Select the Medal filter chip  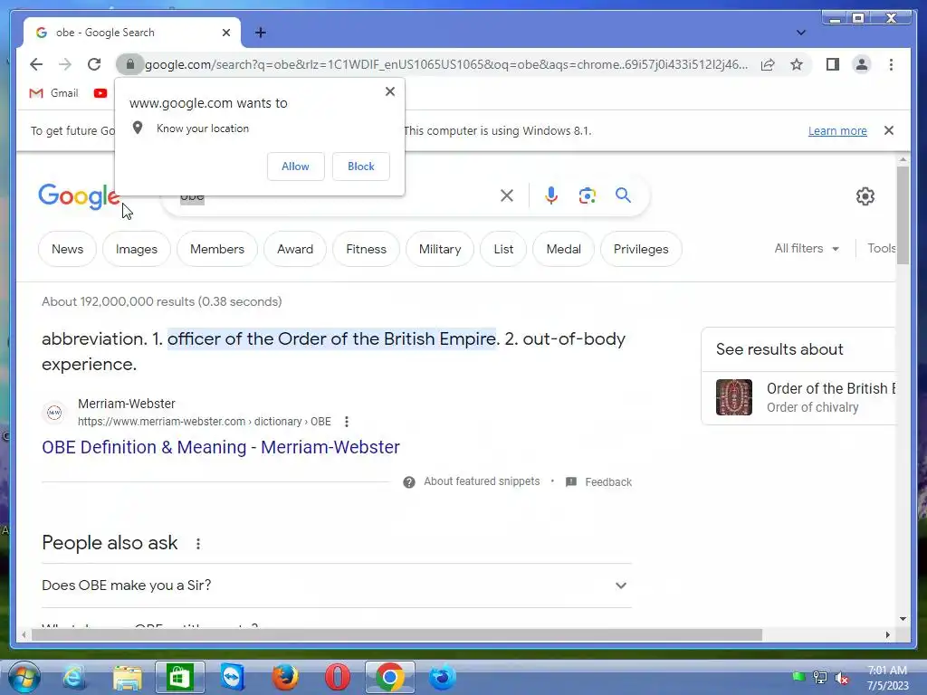click(x=563, y=249)
